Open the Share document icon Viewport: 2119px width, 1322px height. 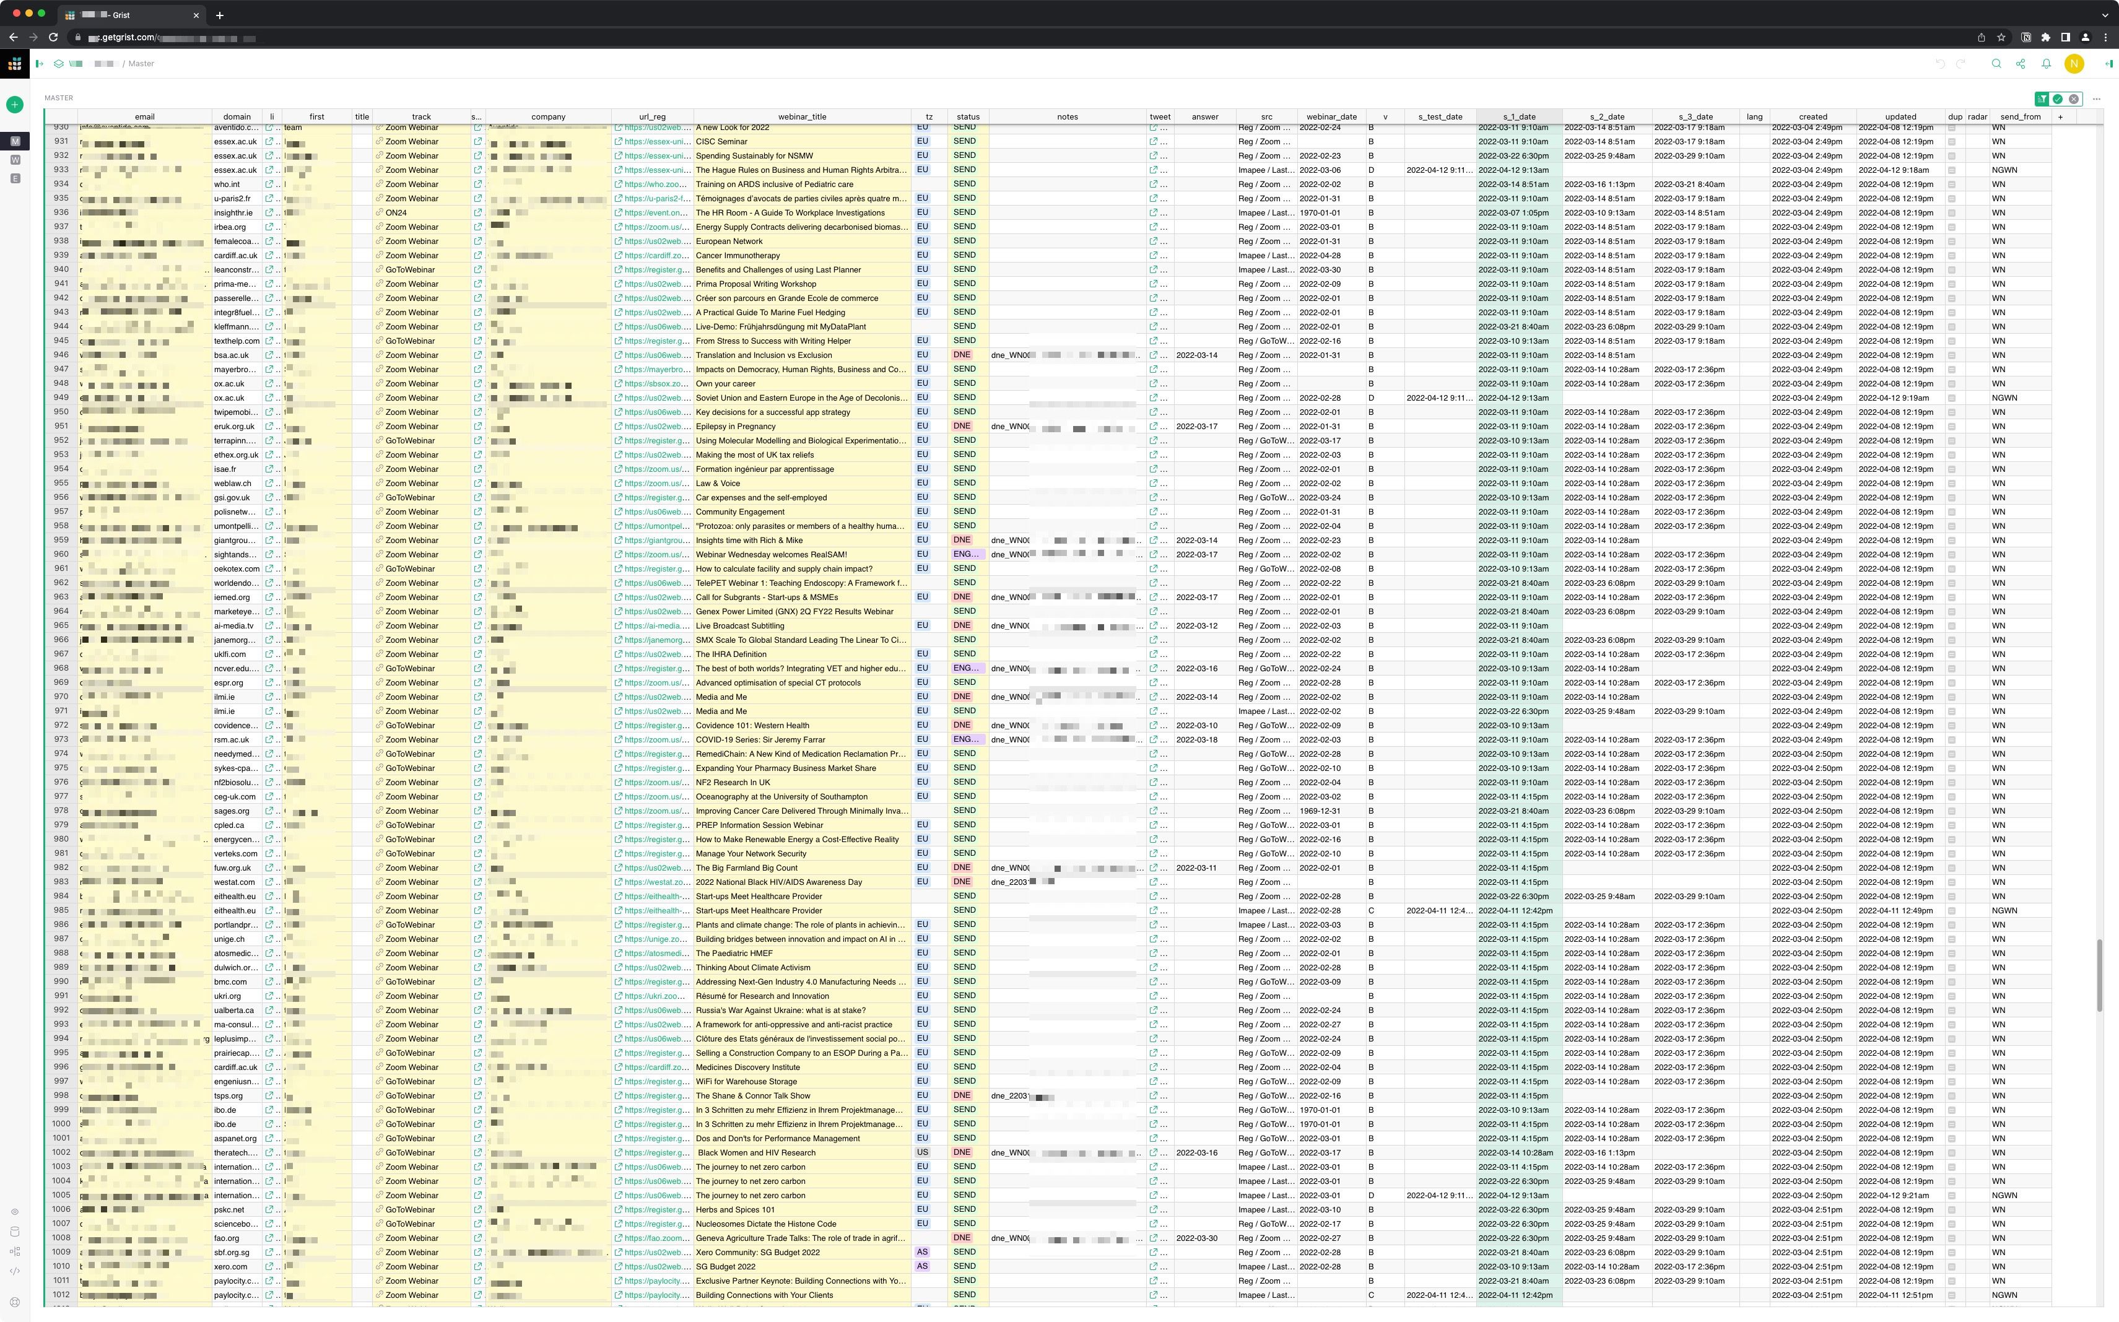2020,64
